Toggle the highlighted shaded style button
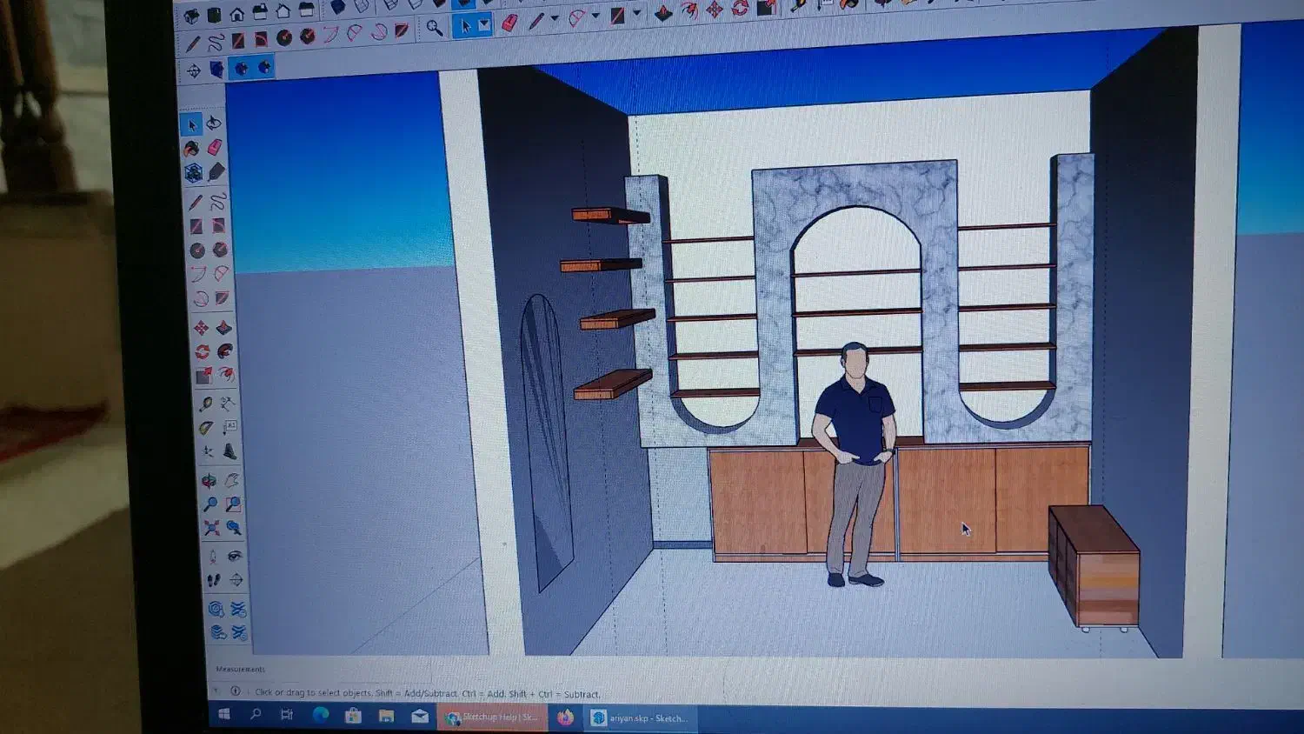This screenshot has height=734, width=1304. 242,68
